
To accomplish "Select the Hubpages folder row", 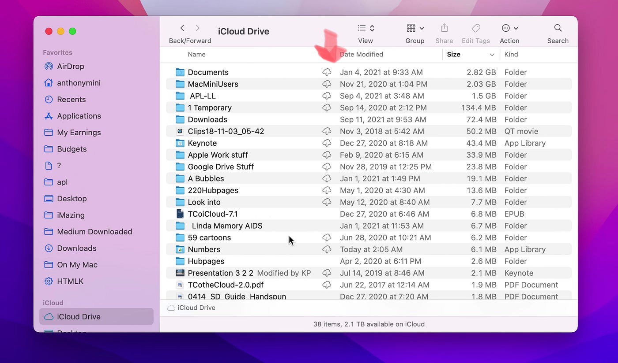I will coord(369,261).
